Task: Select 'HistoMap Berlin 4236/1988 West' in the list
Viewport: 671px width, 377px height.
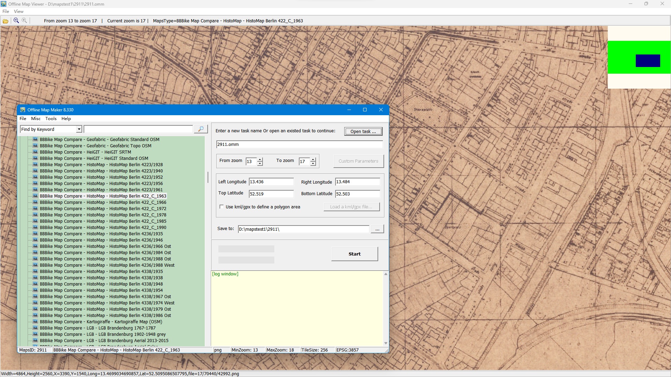Action: tap(107, 265)
